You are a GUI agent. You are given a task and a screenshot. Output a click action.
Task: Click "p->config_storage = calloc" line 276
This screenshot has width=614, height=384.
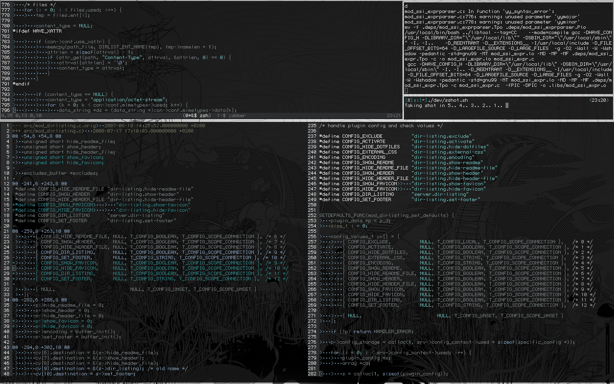pos(453,342)
